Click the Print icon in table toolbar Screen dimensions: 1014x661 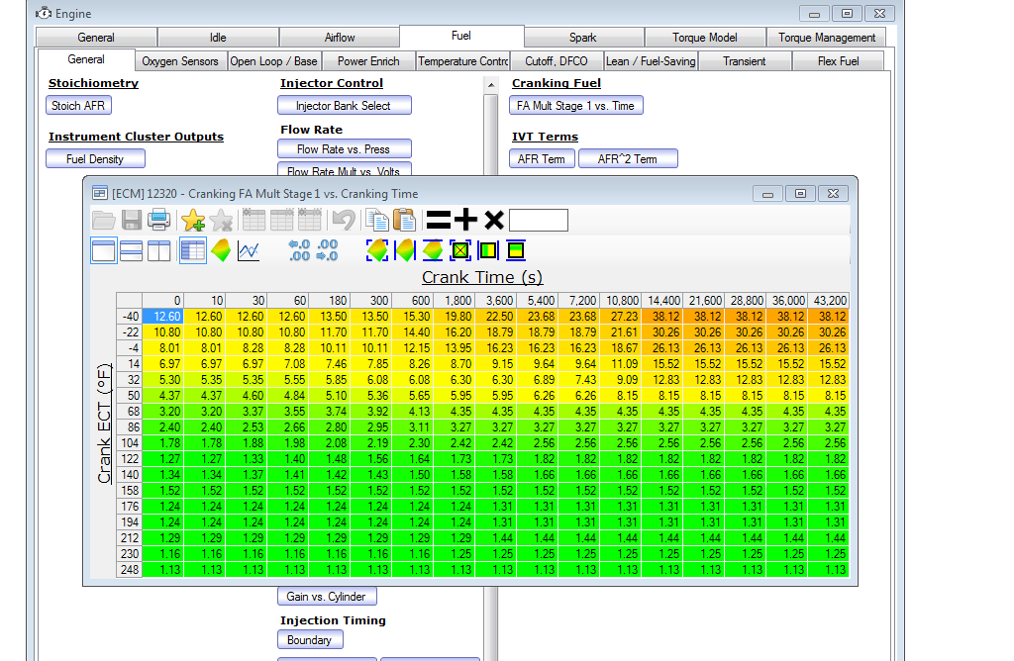click(158, 220)
